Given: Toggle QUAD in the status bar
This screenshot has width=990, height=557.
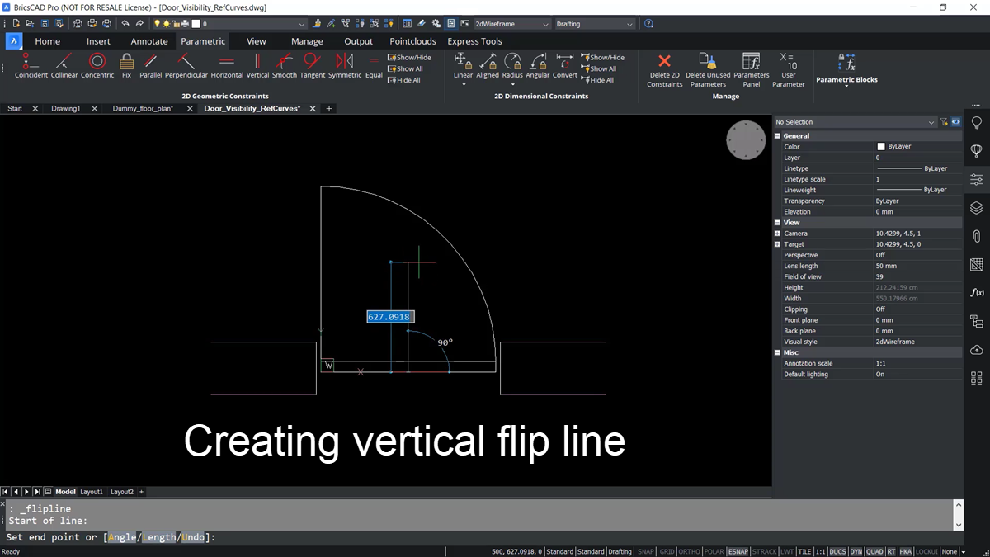Looking at the screenshot, I should (x=874, y=551).
